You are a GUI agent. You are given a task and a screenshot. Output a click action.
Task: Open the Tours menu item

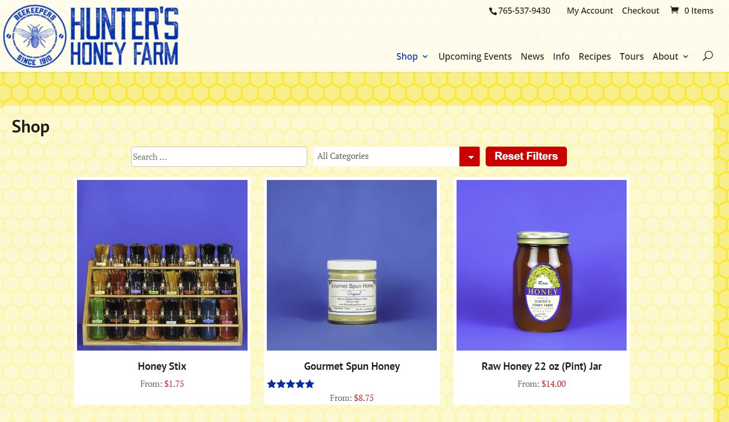tap(631, 56)
